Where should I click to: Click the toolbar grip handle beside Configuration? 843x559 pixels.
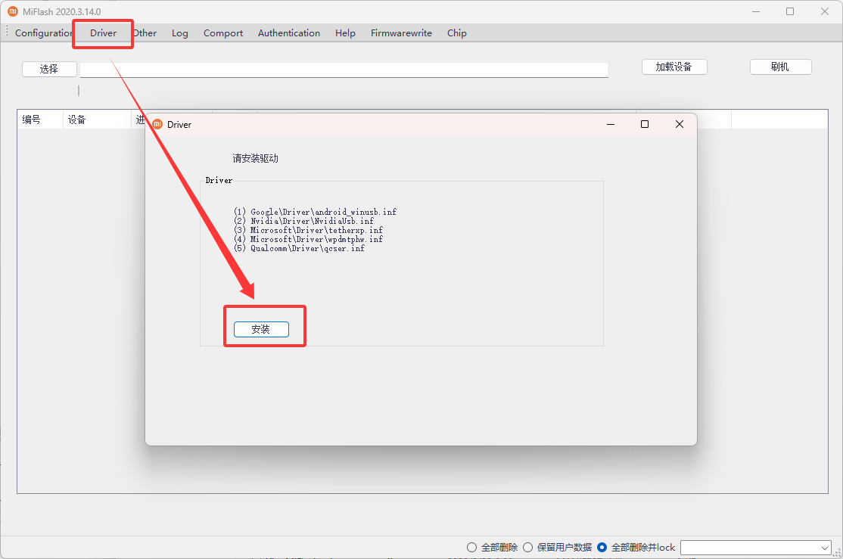(7, 32)
